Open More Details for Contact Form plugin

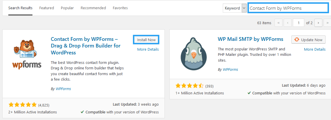tap(148, 49)
